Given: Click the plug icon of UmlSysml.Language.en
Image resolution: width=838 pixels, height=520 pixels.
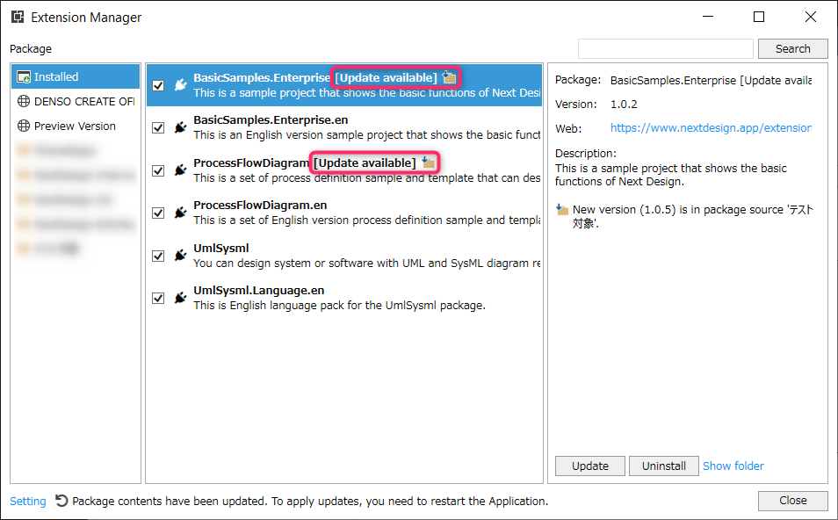Looking at the screenshot, I should (181, 298).
